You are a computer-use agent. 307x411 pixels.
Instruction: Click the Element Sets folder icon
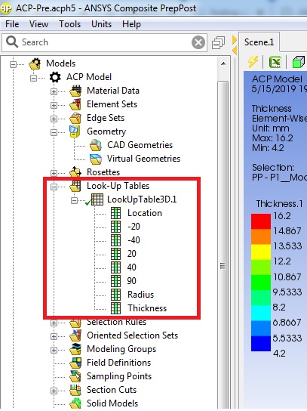(x=75, y=104)
